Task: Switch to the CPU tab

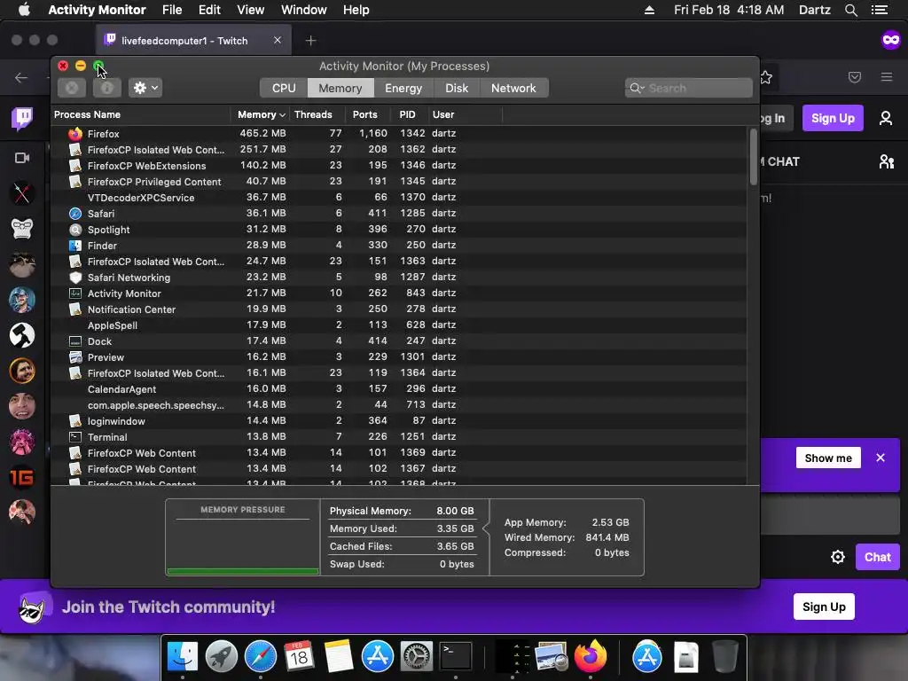Action: tap(284, 88)
